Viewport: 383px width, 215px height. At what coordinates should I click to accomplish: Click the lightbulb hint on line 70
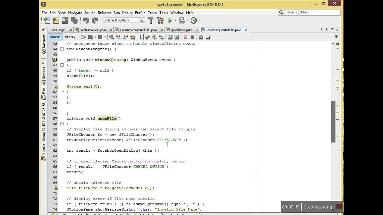[56, 188]
